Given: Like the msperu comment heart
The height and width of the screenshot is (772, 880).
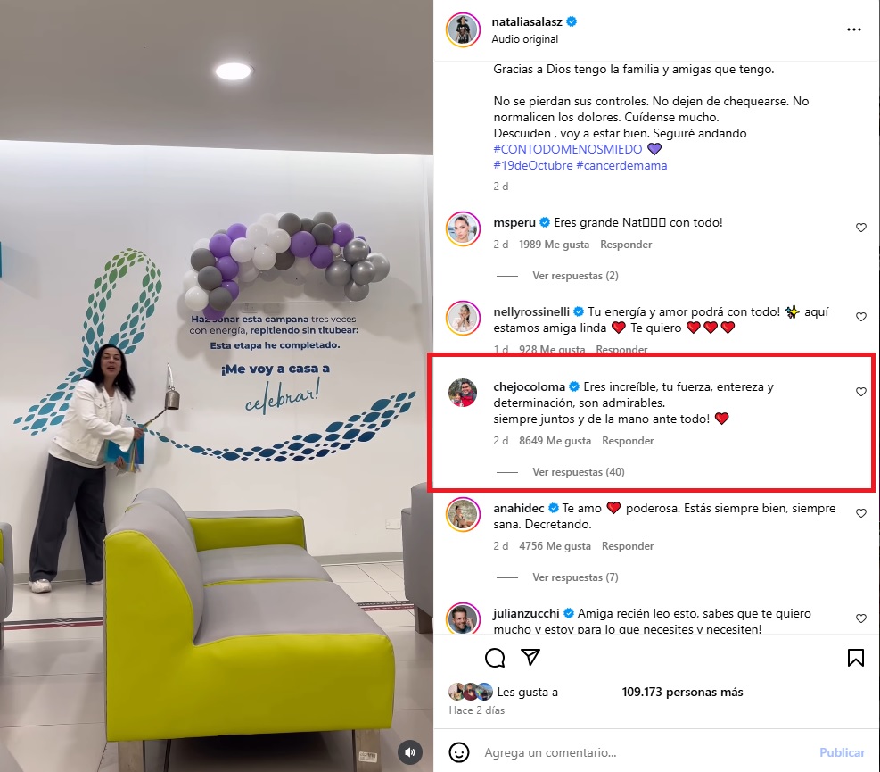Looking at the screenshot, I should [x=861, y=228].
